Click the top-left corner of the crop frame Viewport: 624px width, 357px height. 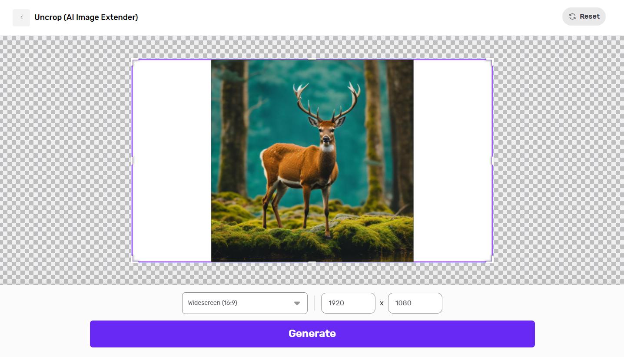point(134,59)
